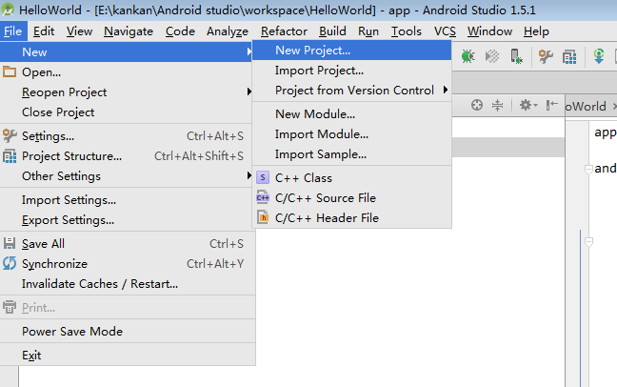This screenshot has width=617, height=387.
Task: Open the project panel gear settings
Action: (528, 105)
